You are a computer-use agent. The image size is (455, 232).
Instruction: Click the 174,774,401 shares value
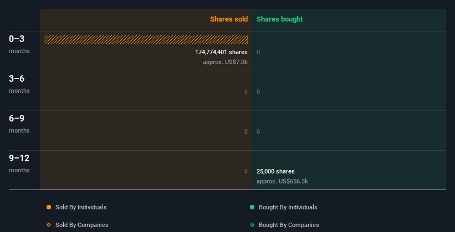tap(222, 52)
